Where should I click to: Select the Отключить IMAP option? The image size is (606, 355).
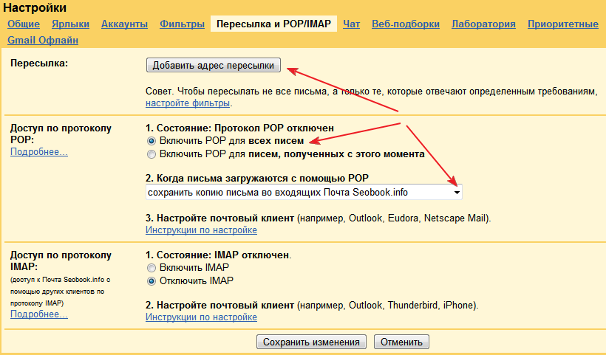(151, 281)
